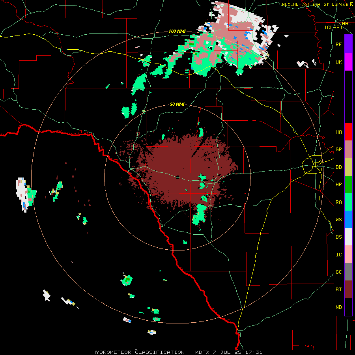The height and width of the screenshot is (355, 355).
Task: Click the RF legend label
Action: 338,44
